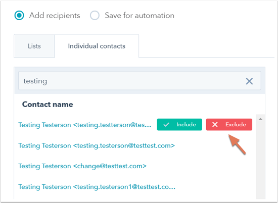
Task: Open the Individual contacts tab
Action: [x=97, y=46]
